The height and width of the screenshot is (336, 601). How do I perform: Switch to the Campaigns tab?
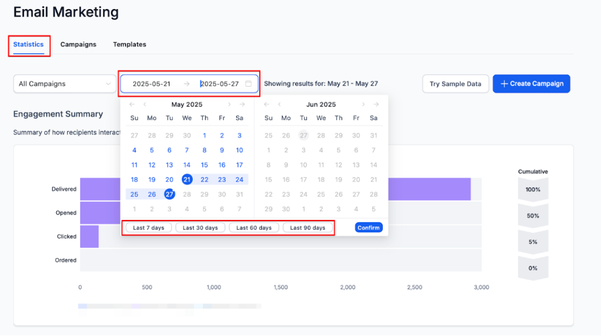[78, 44]
